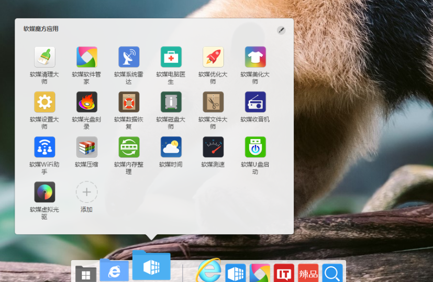
Task: Open the dock IE folder icon
Action: [114, 270]
